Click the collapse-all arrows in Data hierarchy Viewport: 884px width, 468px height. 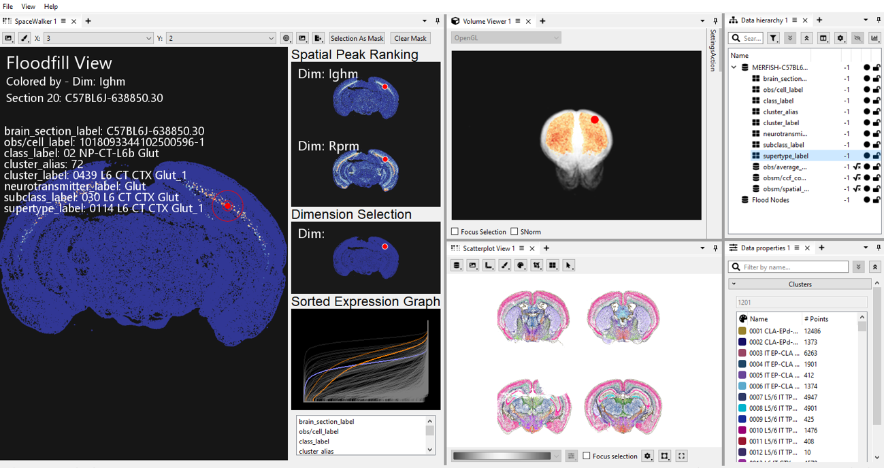pyautogui.click(x=806, y=39)
